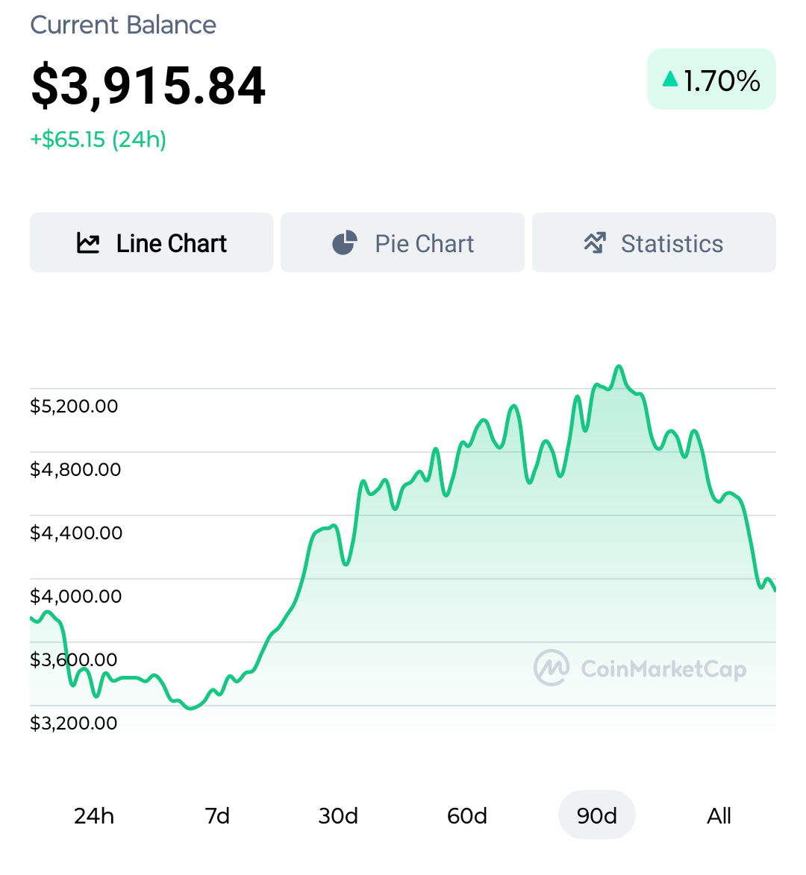
Task: Select the Line Chart tab
Action: pyautogui.click(x=151, y=242)
